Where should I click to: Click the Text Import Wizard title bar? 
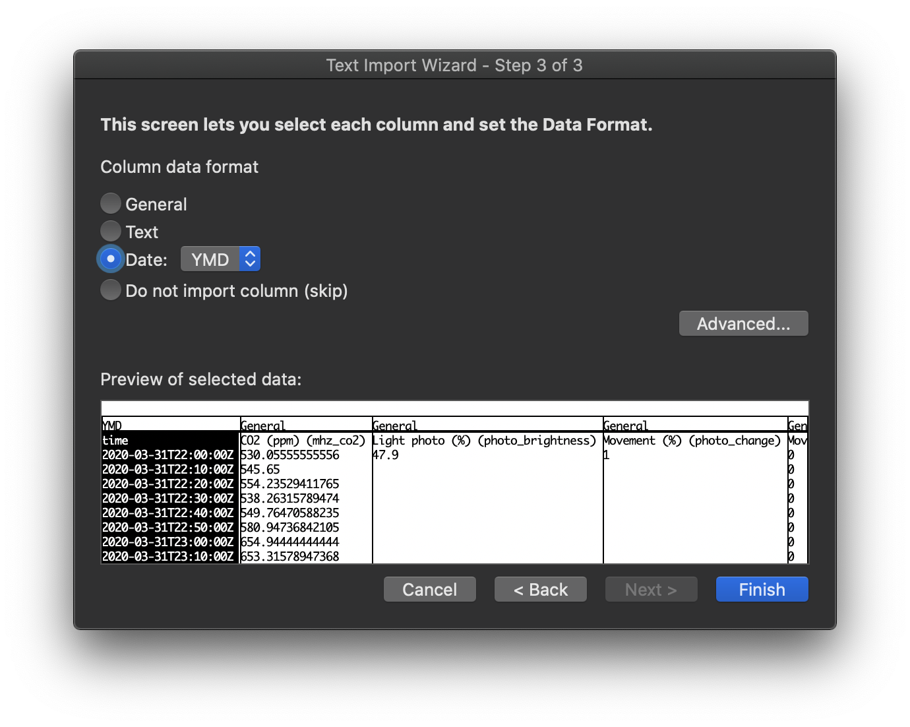(454, 65)
